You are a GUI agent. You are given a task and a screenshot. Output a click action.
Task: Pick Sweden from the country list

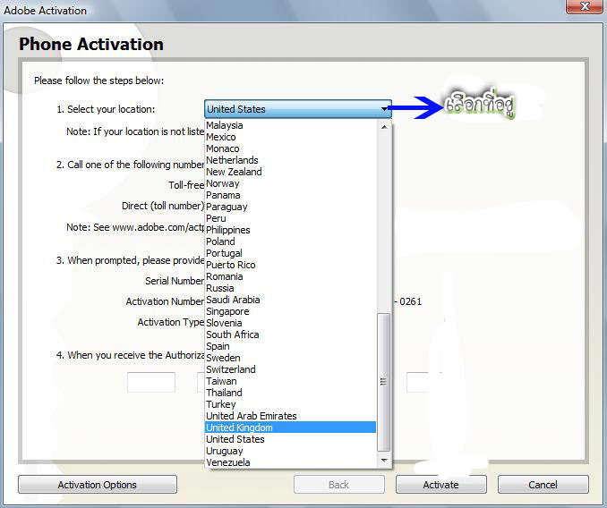(x=291, y=358)
